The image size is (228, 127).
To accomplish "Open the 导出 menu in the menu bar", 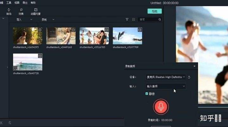I will 25,3.
